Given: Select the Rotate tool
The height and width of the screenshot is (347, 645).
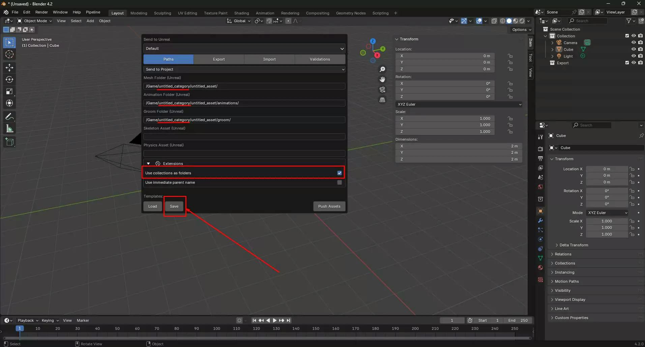Looking at the screenshot, I should pyautogui.click(x=9, y=79).
